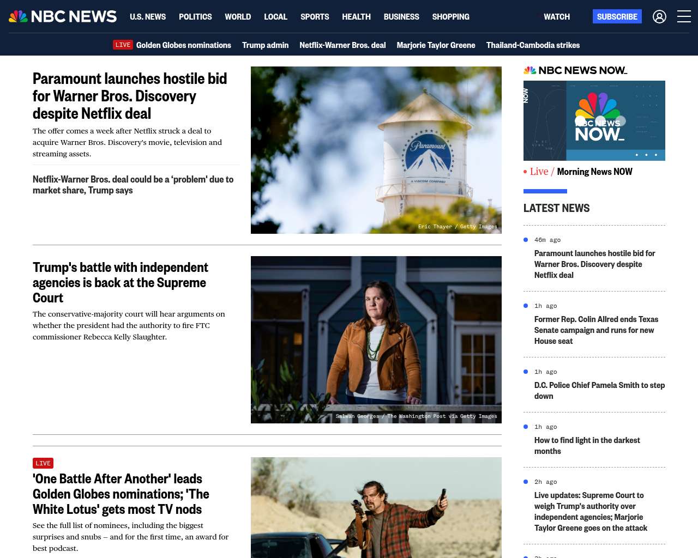
Task: Click the NBC News NOW logo heading
Action: tap(575, 70)
